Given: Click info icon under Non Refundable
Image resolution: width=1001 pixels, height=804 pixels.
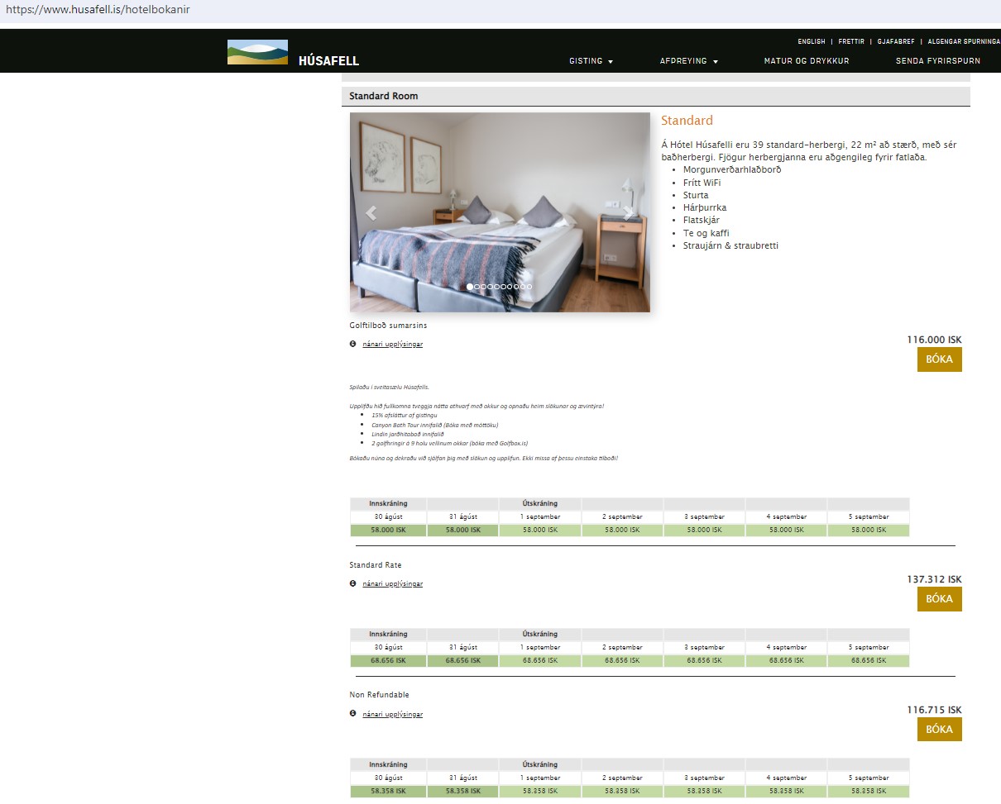Looking at the screenshot, I should coord(353,714).
